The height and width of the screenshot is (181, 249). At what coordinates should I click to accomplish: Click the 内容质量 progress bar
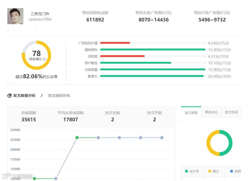coord(153,69)
